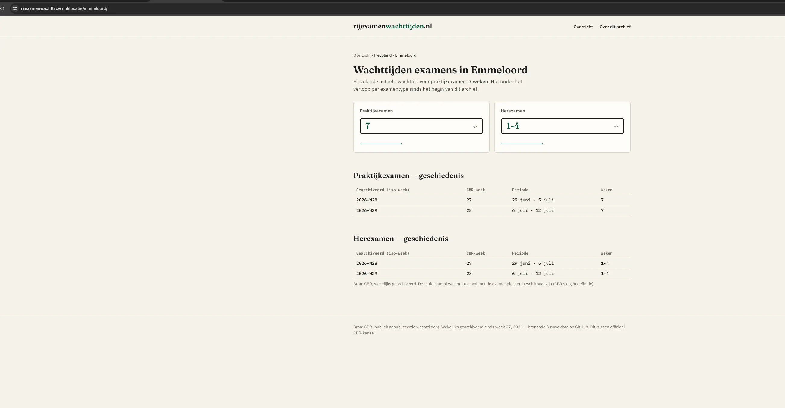Screen dimensions: 785x408
Task: Select 2026-W29 row in Praktijkexamen table
Action: 492,210
